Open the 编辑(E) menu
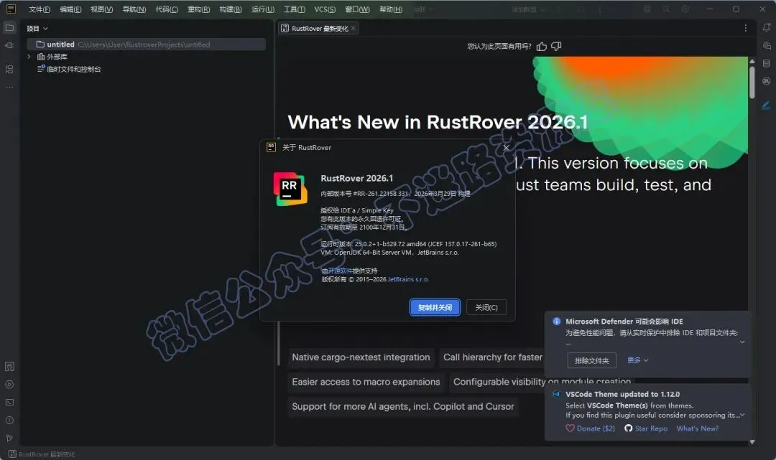 [x=70, y=9]
